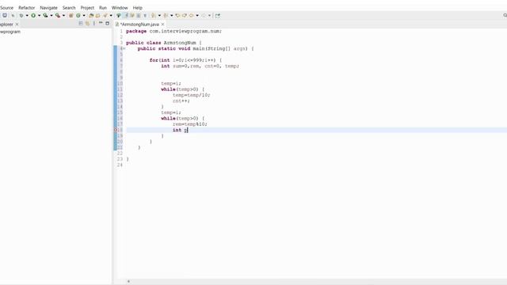Toggle Mark Occurrences highlighter
Image resolution: width=507 pixels, height=285 pixels.
coord(125,15)
